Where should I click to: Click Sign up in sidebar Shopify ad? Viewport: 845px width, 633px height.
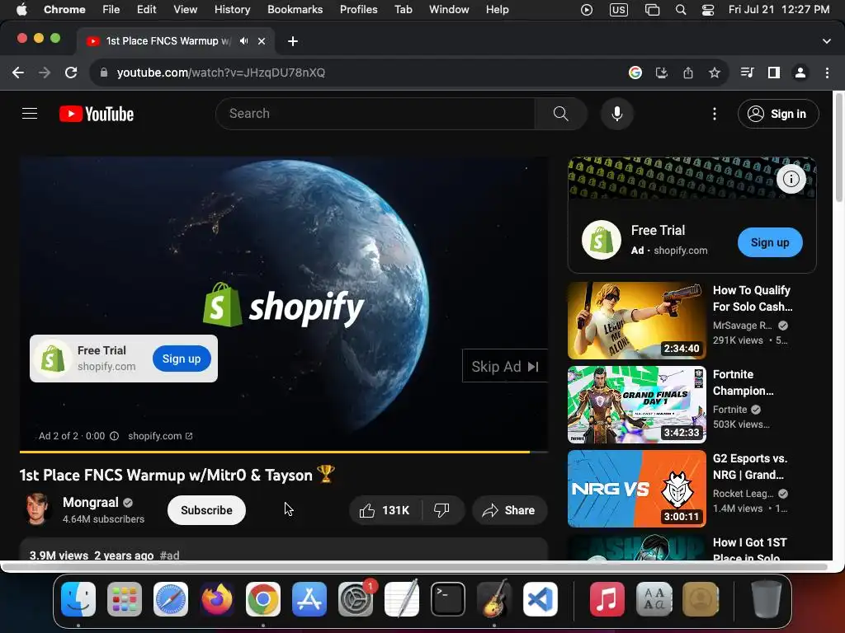click(x=770, y=242)
